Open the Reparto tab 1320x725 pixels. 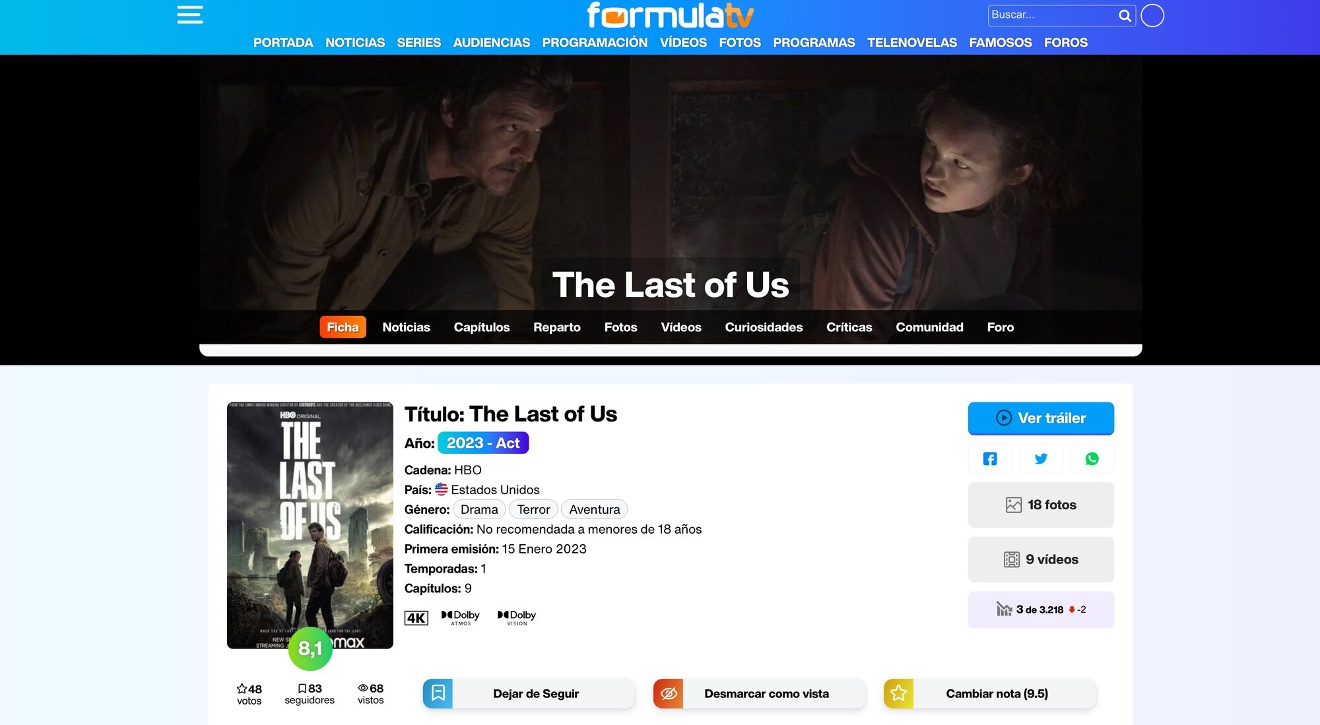click(556, 327)
